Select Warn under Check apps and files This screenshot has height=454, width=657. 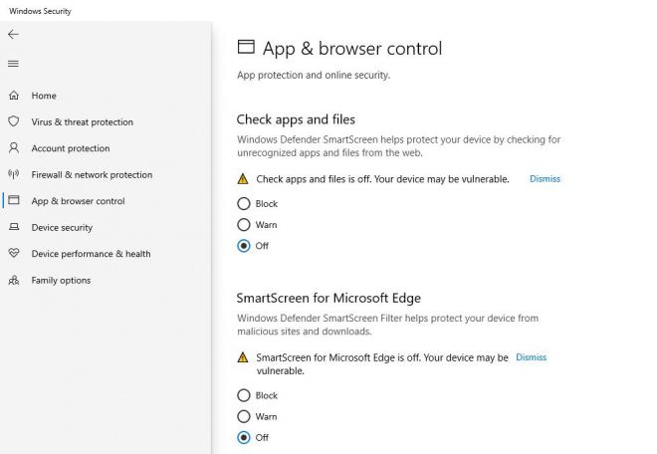tap(244, 225)
